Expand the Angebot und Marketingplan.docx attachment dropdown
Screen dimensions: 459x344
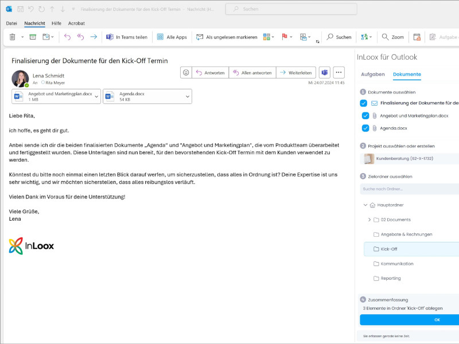[96, 96]
